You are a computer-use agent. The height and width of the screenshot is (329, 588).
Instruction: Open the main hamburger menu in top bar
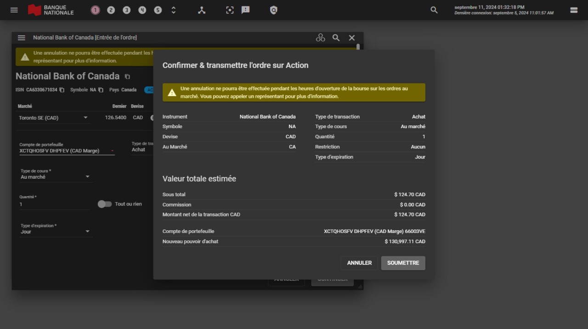click(x=14, y=10)
